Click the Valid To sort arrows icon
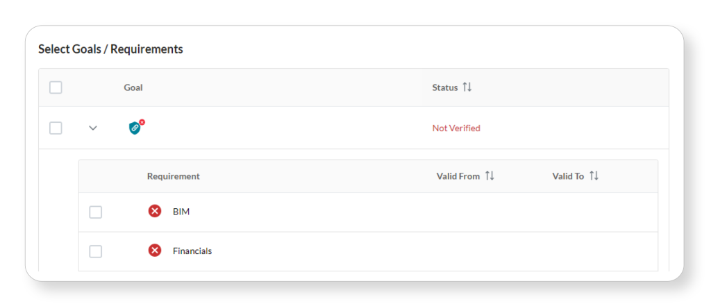This screenshot has height=304, width=711. 594,176
